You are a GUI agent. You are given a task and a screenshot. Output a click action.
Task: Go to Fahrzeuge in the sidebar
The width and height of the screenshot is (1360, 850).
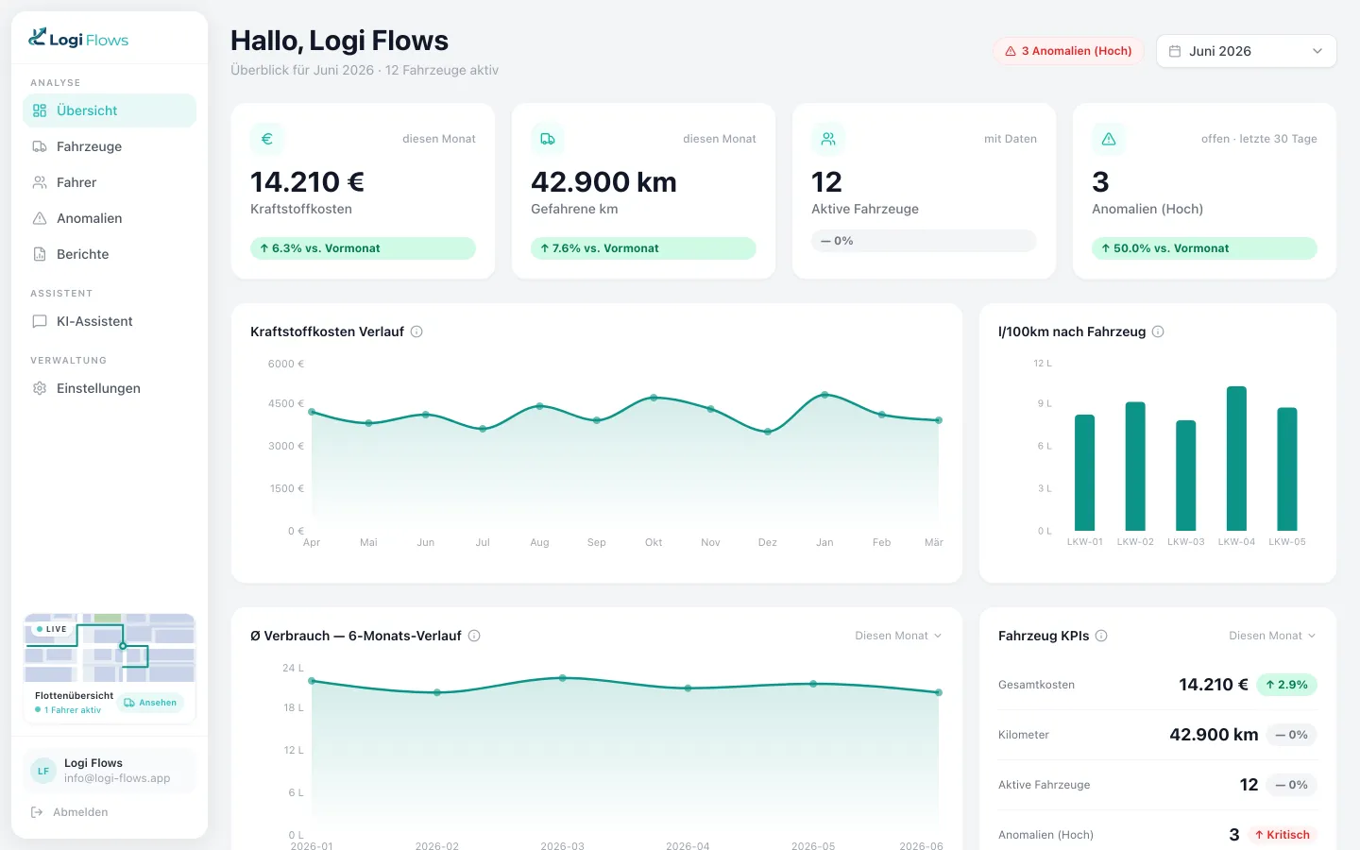(110, 146)
